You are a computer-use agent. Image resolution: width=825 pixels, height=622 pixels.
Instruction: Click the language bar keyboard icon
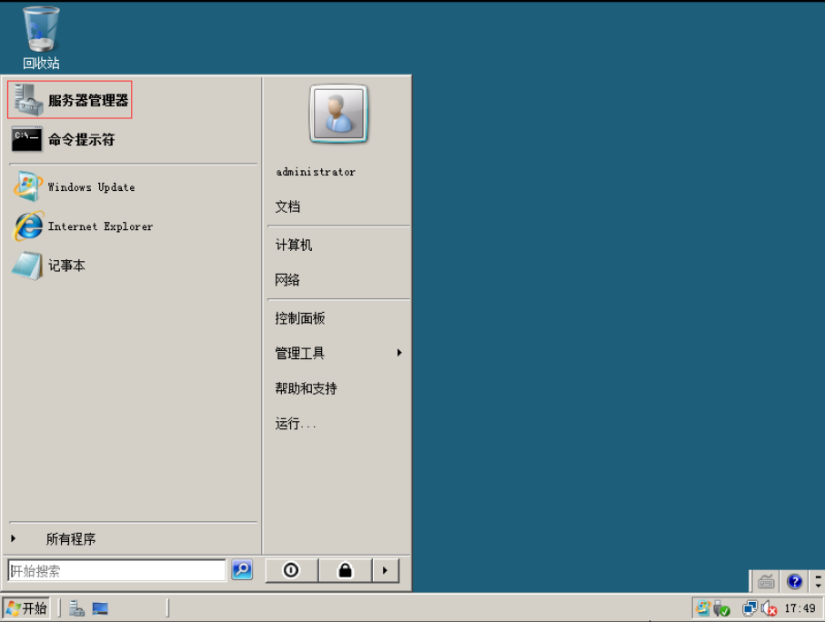[766, 581]
